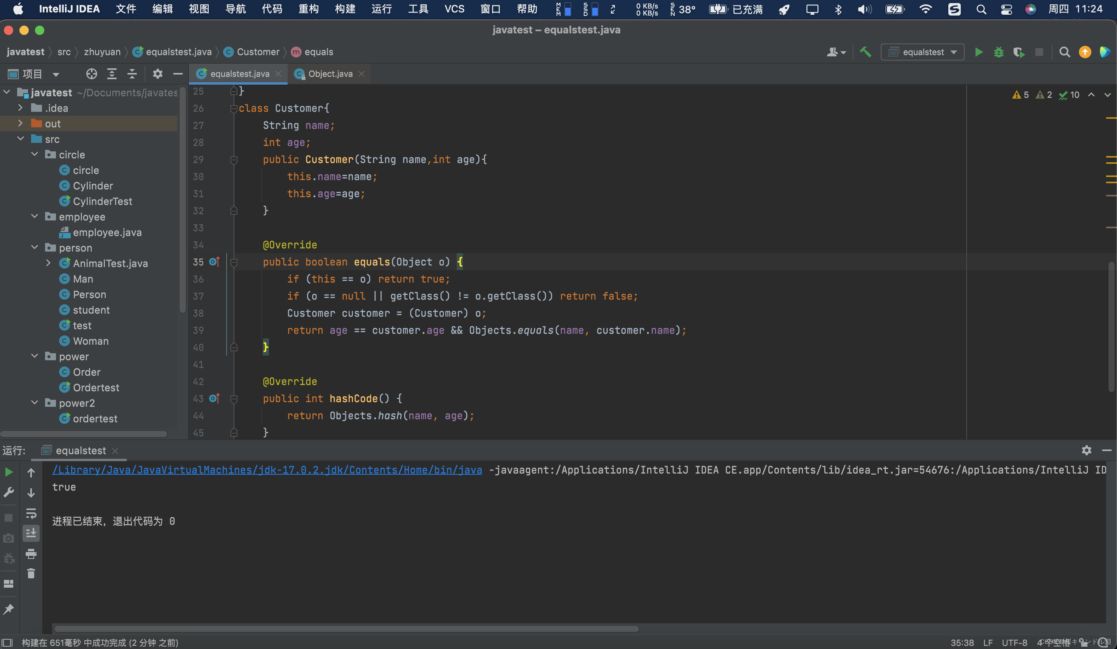Screen dimensions: 1117x649
Task: Toggle soft-wrap in run console
Action: [x=31, y=513]
